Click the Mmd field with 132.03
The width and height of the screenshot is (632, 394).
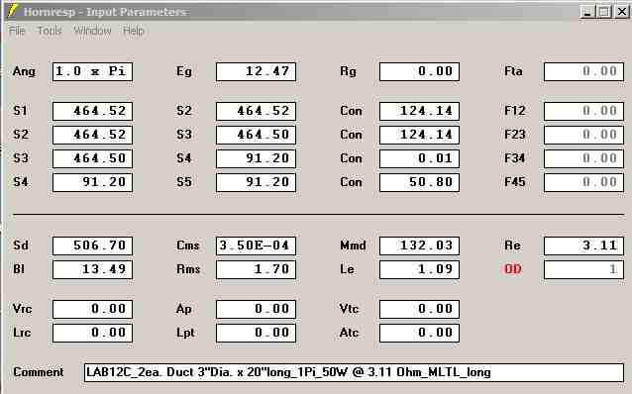click(x=419, y=246)
